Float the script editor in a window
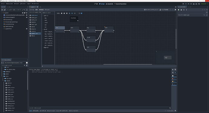Viewport: 209px width, 113px height. pyautogui.click(x=175, y=10)
